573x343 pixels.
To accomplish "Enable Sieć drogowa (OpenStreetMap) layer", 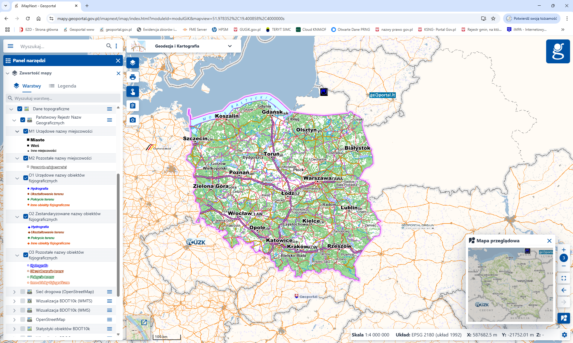I will [x=23, y=292].
